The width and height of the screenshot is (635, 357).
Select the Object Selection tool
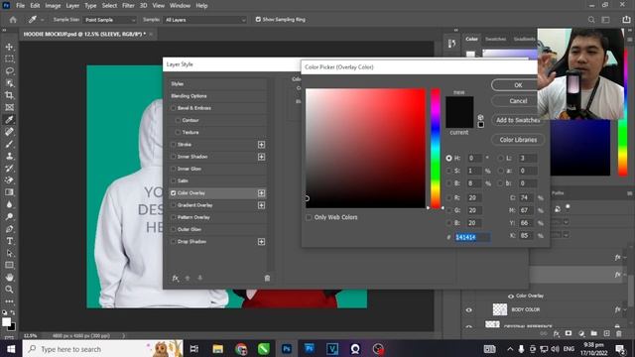coord(9,83)
